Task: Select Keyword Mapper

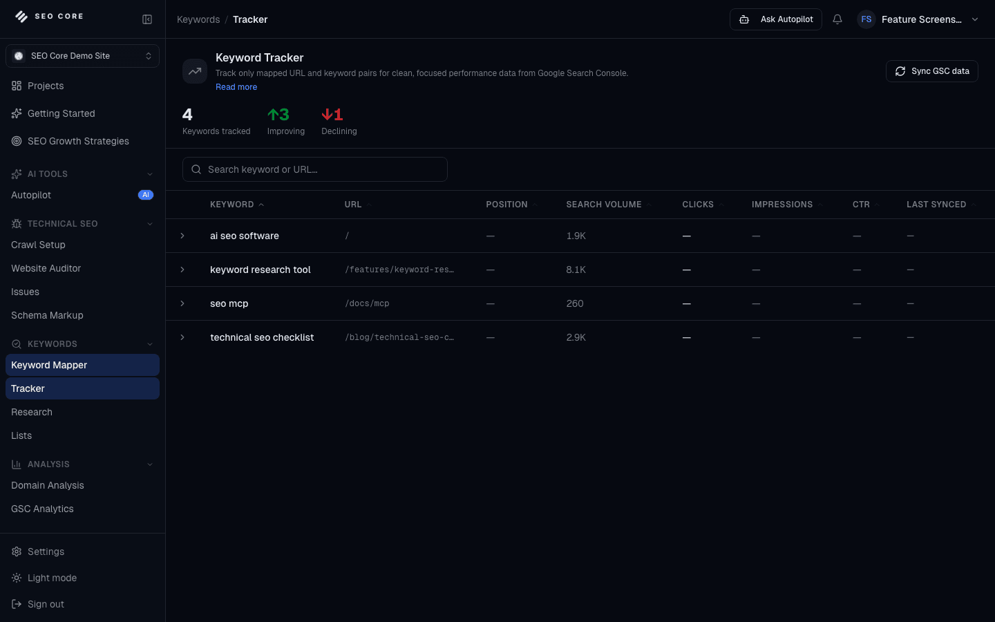Action: 83,365
